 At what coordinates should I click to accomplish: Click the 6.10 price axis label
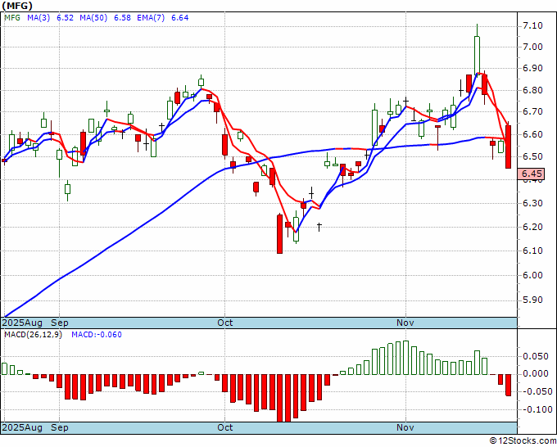tap(532, 251)
